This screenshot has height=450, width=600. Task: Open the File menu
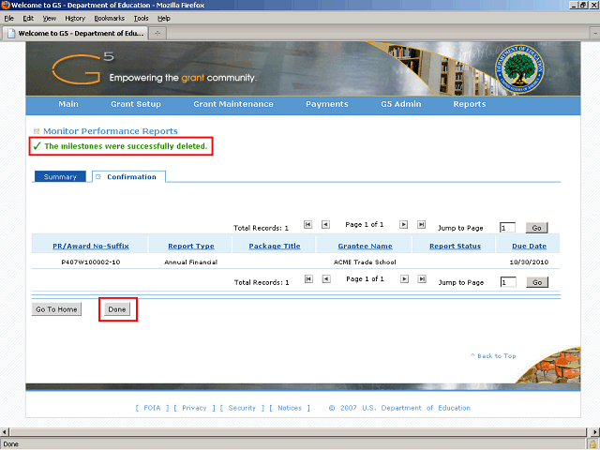click(x=8, y=19)
